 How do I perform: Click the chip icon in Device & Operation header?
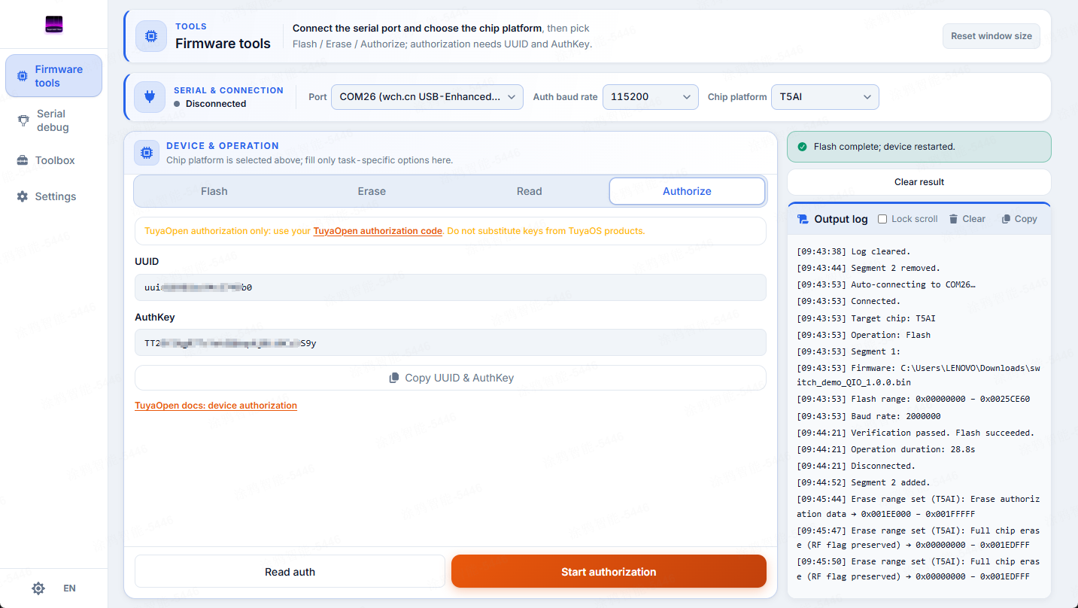click(147, 153)
